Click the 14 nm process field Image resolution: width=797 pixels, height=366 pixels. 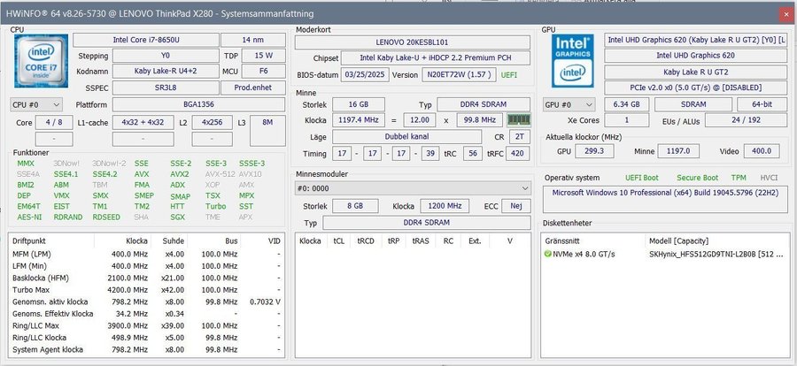point(253,40)
